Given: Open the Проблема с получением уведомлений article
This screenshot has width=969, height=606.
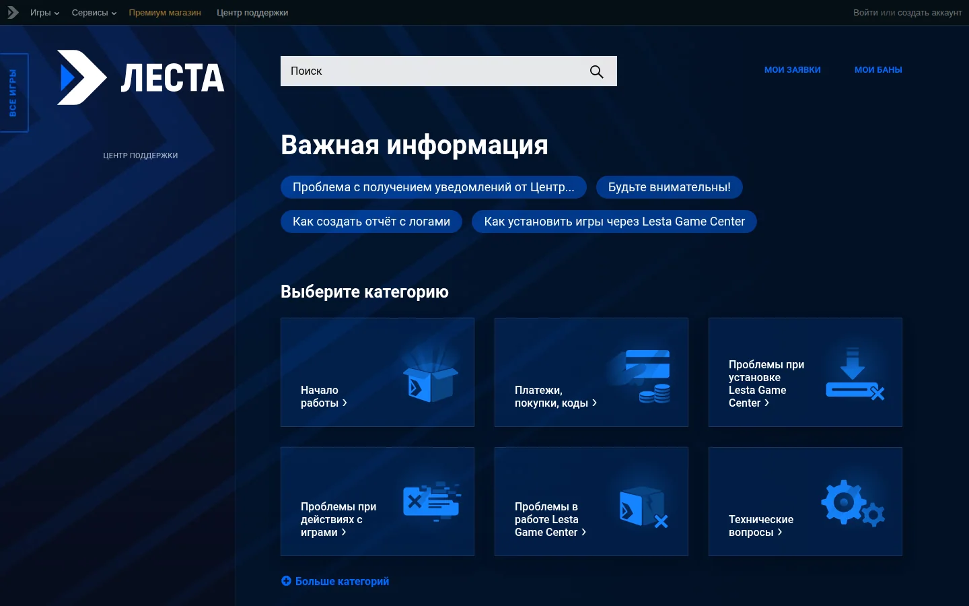Looking at the screenshot, I should coord(433,187).
